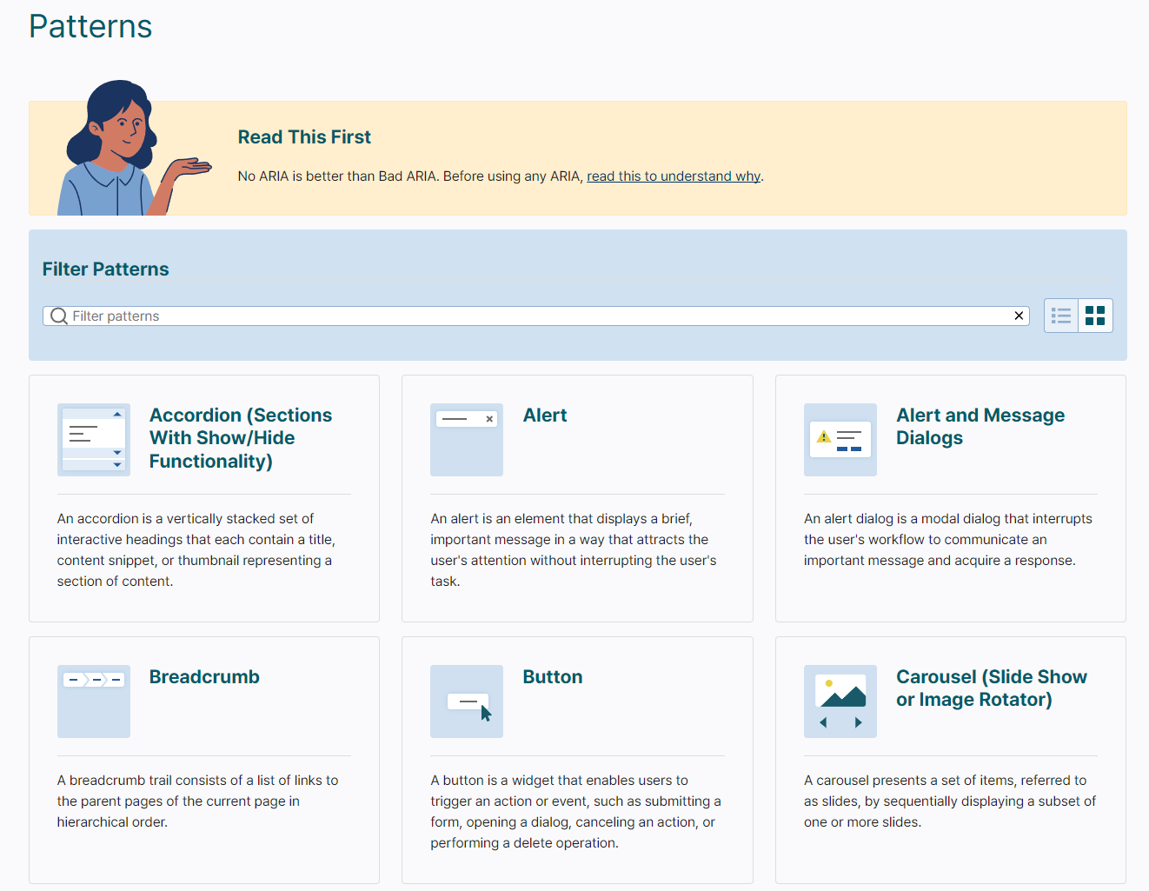Viewport: 1149px width, 891px height.
Task: Switch to grid view layout
Action: (1095, 316)
